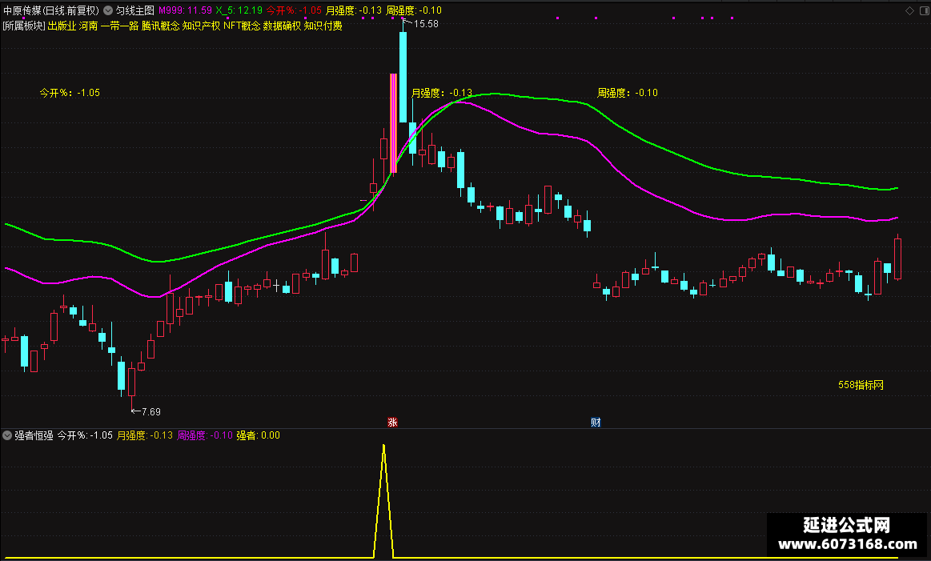Click the 7.69 low price label
This screenshot has width=931, height=561.
[x=150, y=411]
